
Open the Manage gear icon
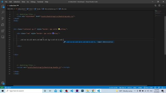tap(3, 83)
